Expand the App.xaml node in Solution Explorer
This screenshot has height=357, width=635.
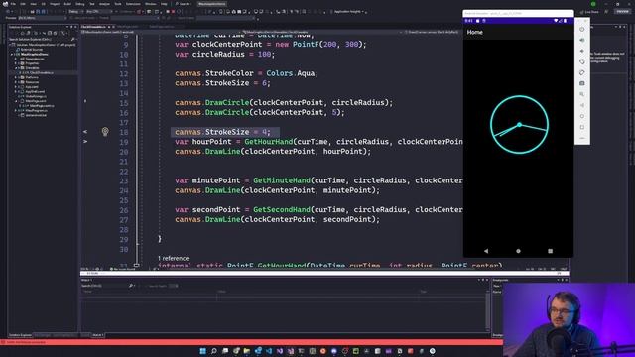[16, 87]
